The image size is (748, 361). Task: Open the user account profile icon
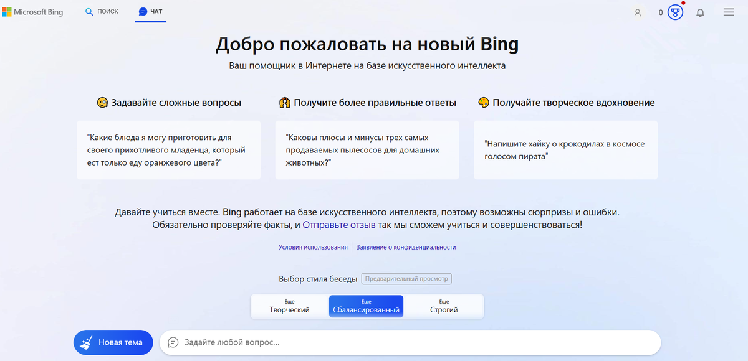click(638, 12)
